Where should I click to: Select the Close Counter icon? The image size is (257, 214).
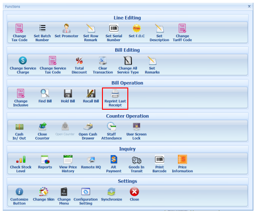point(42,126)
